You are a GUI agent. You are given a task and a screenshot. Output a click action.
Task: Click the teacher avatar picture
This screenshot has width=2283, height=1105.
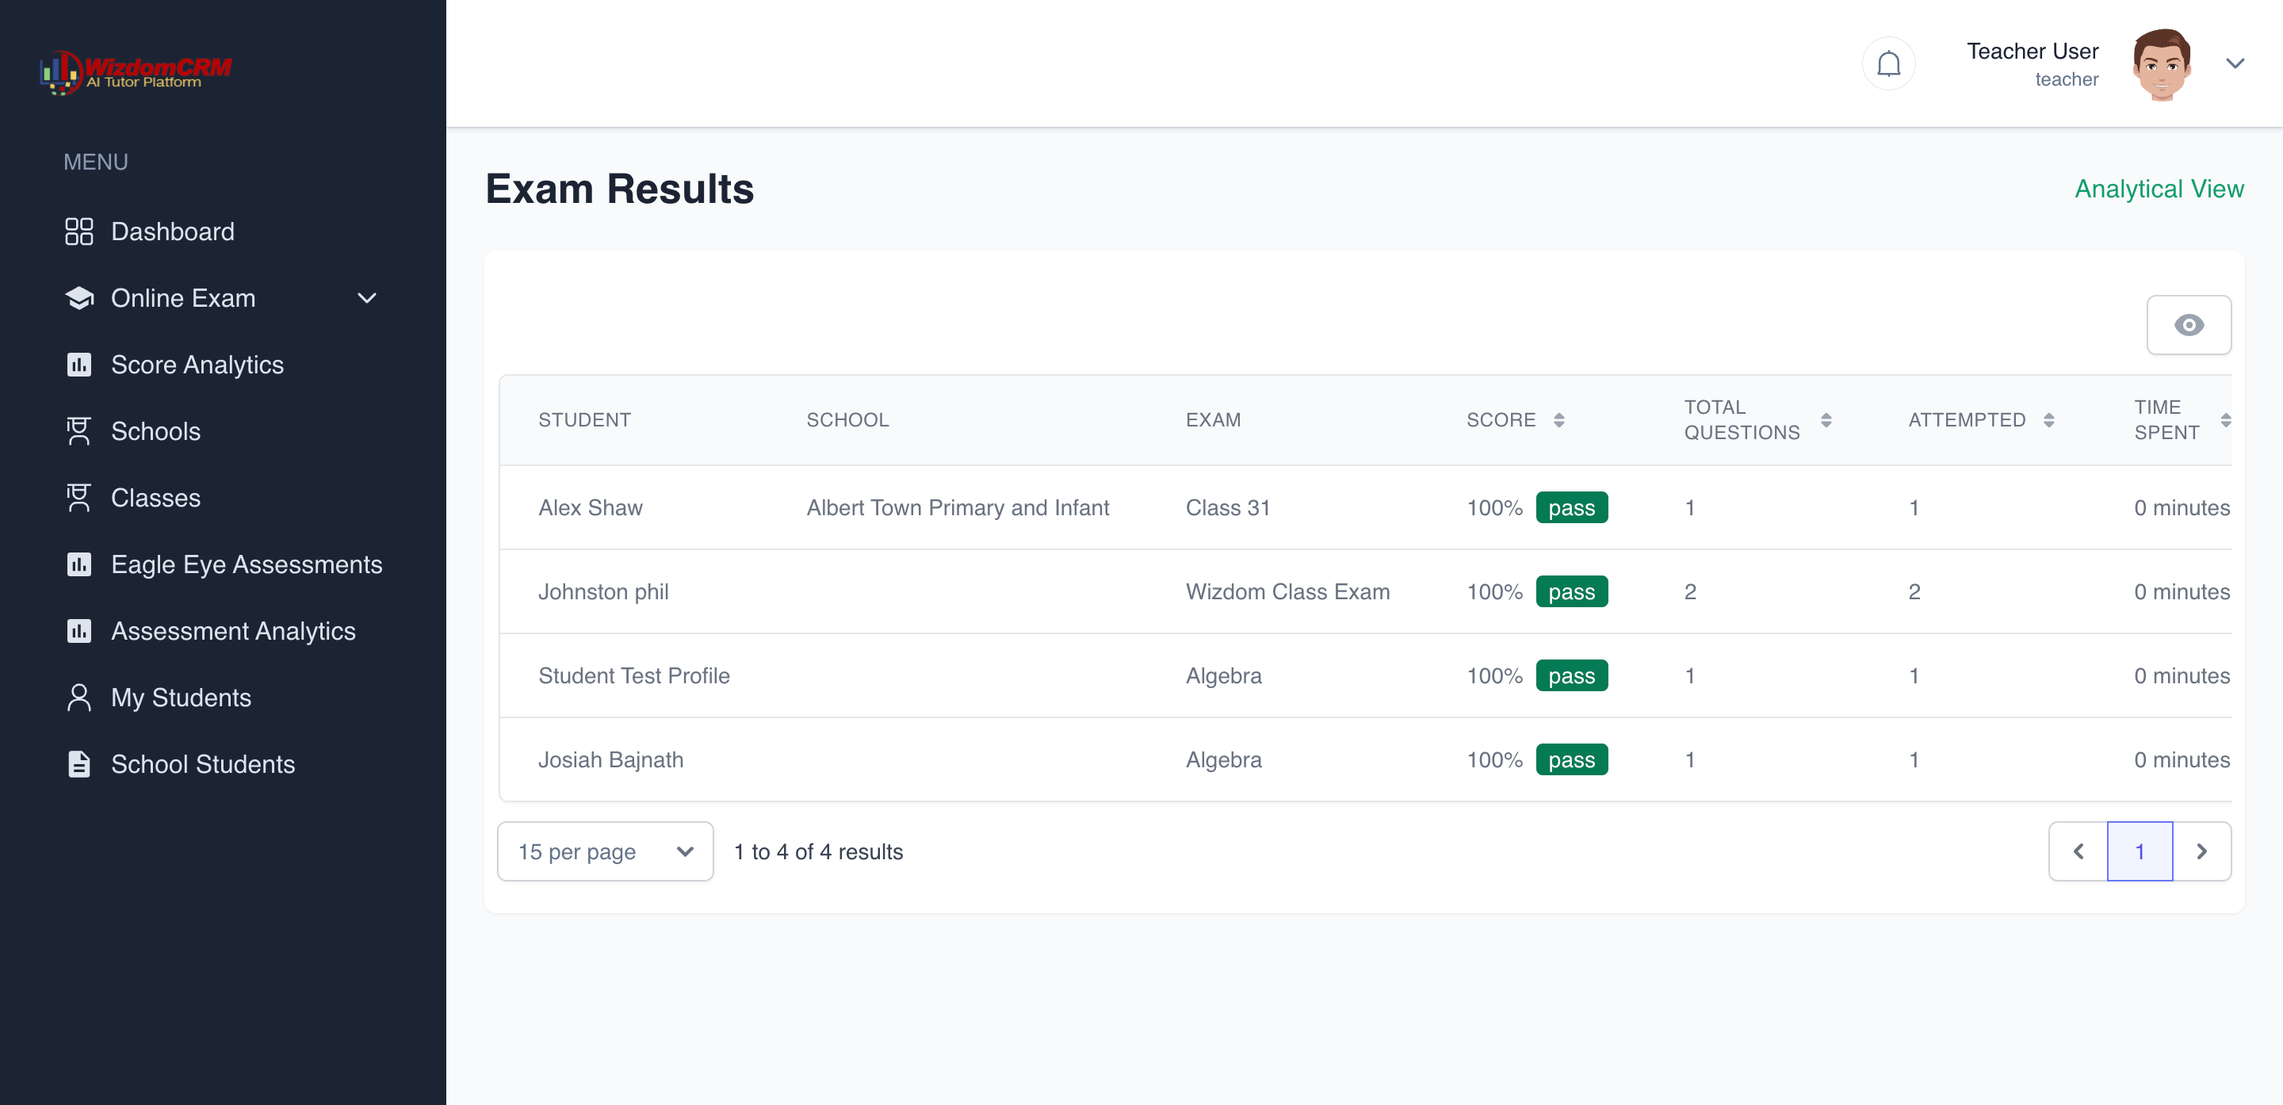point(2162,63)
